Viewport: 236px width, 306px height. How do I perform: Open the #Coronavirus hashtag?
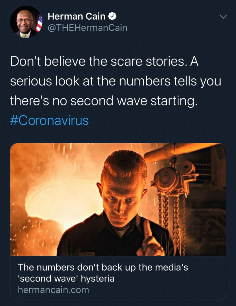(49, 121)
